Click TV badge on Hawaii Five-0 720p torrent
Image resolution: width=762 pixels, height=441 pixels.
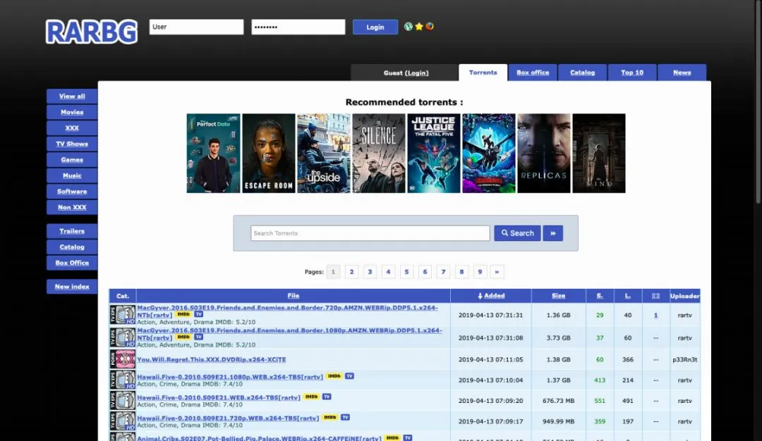[x=346, y=417]
